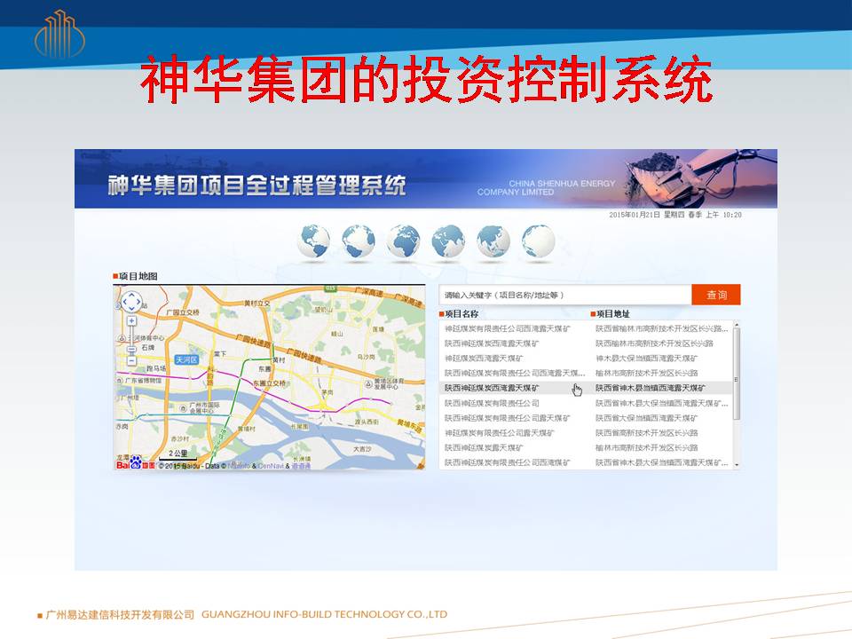
Task: Zoom out the map with the minus button
Action: coord(131,360)
